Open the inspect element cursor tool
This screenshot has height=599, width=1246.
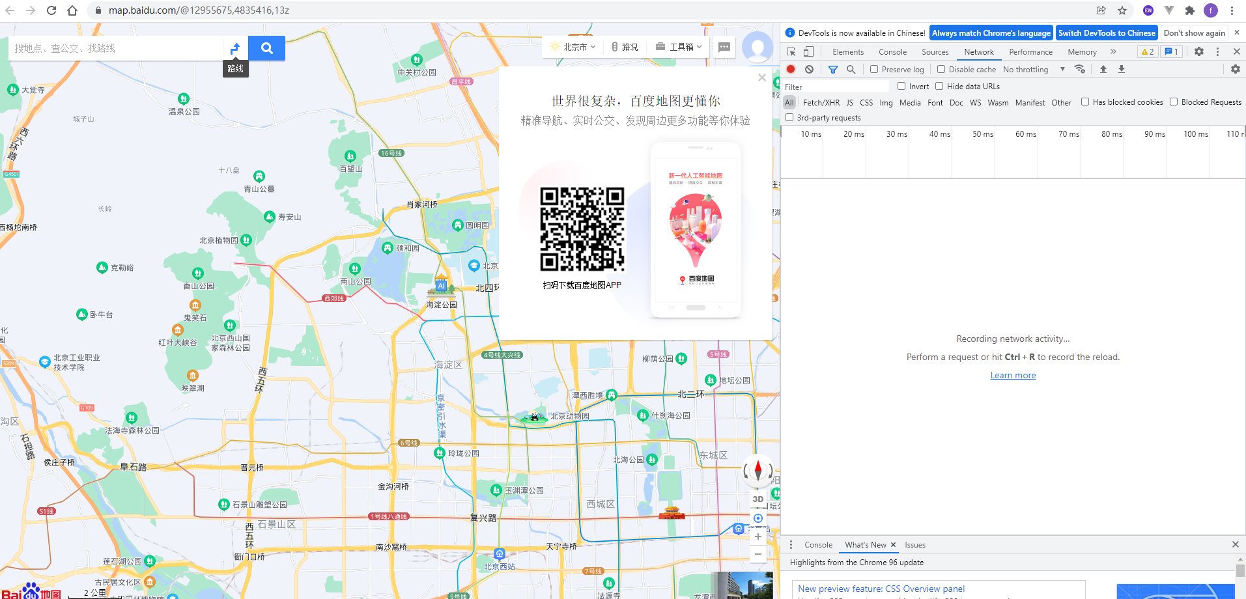(791, 51)
